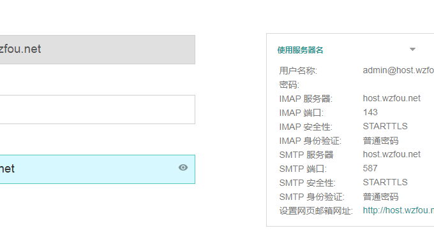Click the IMAP 端口 label
The image size is (434, 233).
[301, 113]
